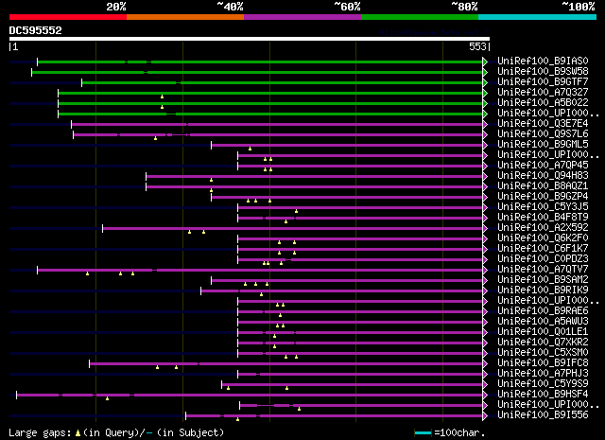Click the purple alignment bar for A2X592
This screenshot has height=440, width=605.
(x=292, y=229)
